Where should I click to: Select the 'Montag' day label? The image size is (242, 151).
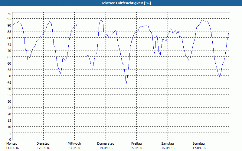coord(12,143)
